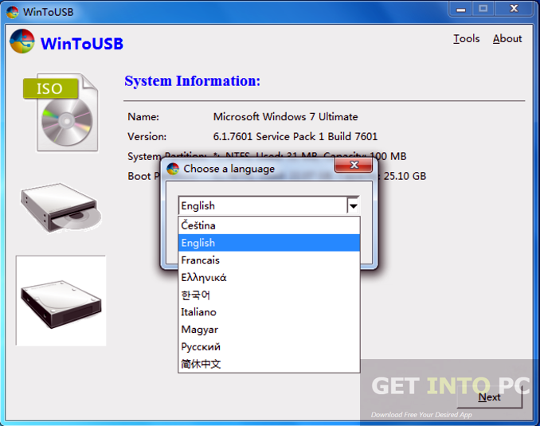Maximize the WinToUSB window
The height and width of the screenshot is (426, 540).
coord(483,9)
